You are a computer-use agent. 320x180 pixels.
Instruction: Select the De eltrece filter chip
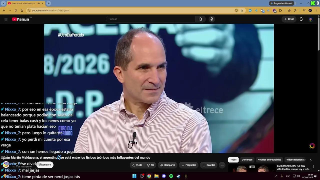click(247, 160)
